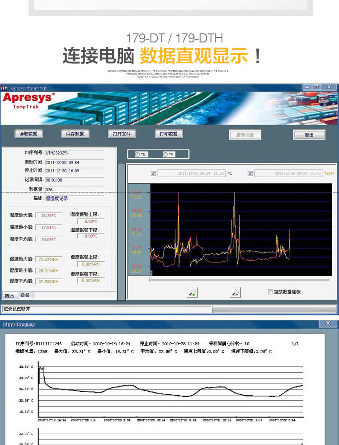Click the humidity readout field ending 35.73

[288, 173]
